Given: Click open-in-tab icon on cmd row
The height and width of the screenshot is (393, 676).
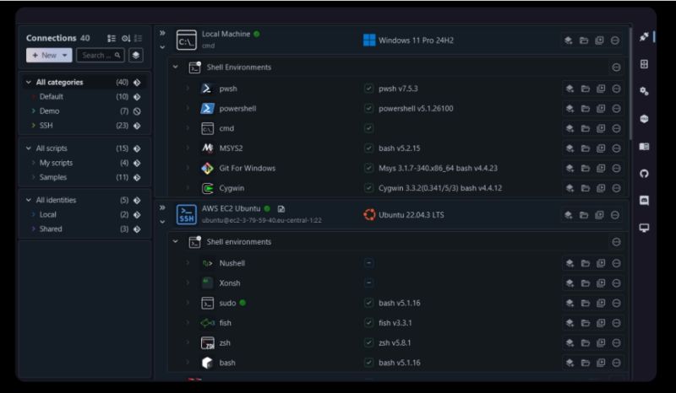Looking at the screenshot, I should pos(601,128).
